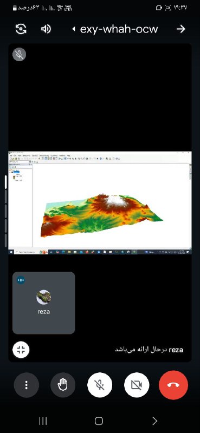
Task: Expand the exy-whah-ocw meeting code details
Action: point(115,29)
